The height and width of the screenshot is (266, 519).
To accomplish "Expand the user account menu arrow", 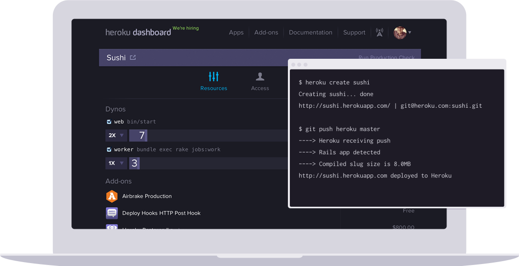I will tap(410, 32).
